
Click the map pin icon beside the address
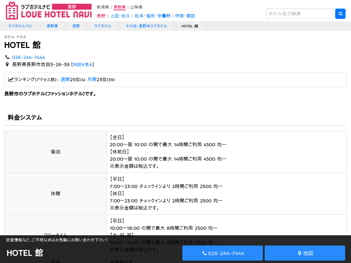point(7,64)
